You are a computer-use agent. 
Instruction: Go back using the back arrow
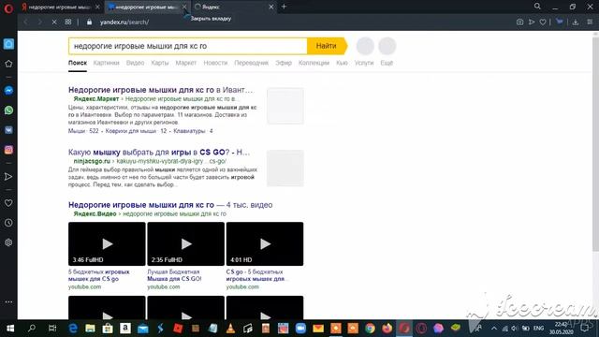coord(25,22)
